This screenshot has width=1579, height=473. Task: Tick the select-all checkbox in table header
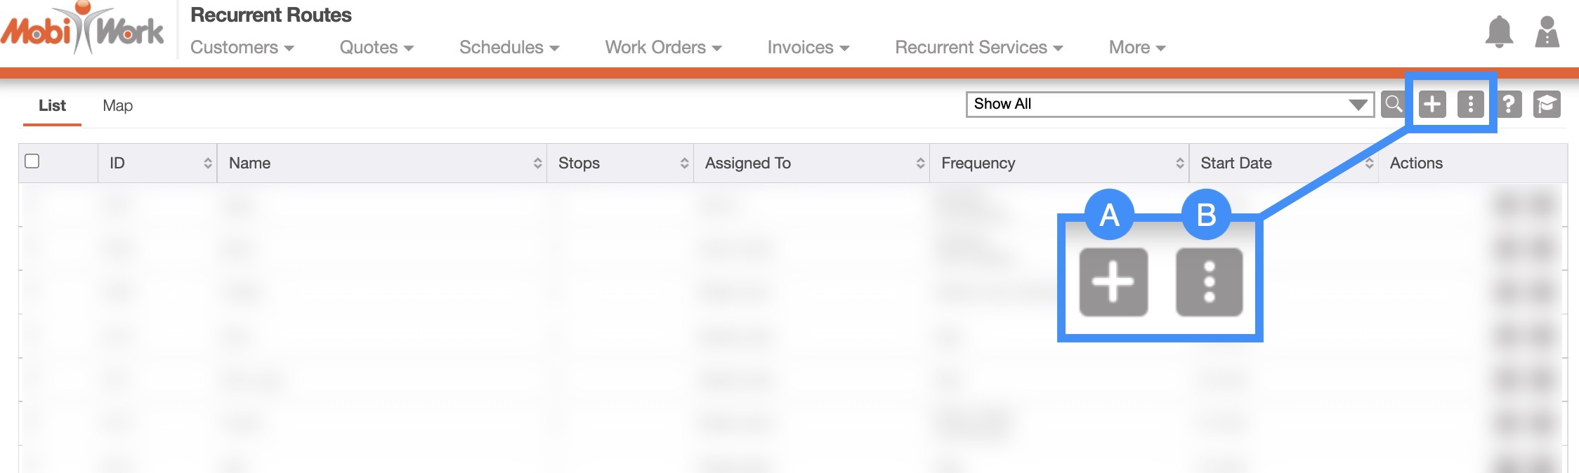click(32, 161)
